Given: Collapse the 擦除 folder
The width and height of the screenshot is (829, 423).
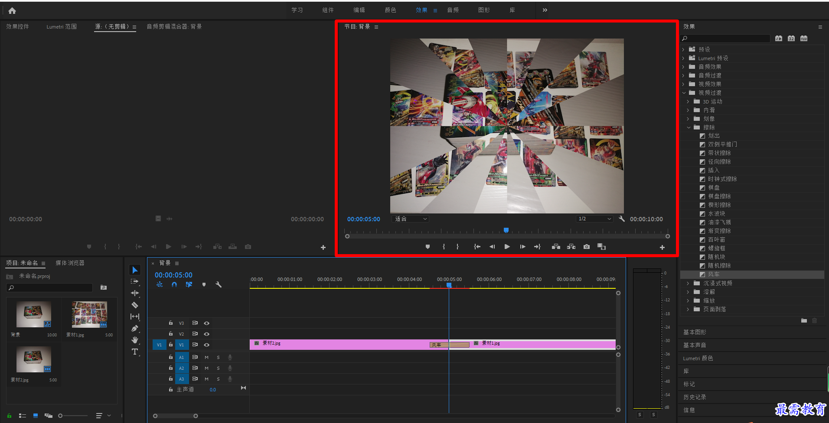Looking at the screenshot, I should pos(689,127).
